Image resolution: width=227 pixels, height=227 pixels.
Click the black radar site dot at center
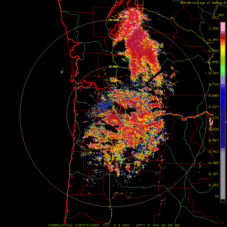pos(113,113)
